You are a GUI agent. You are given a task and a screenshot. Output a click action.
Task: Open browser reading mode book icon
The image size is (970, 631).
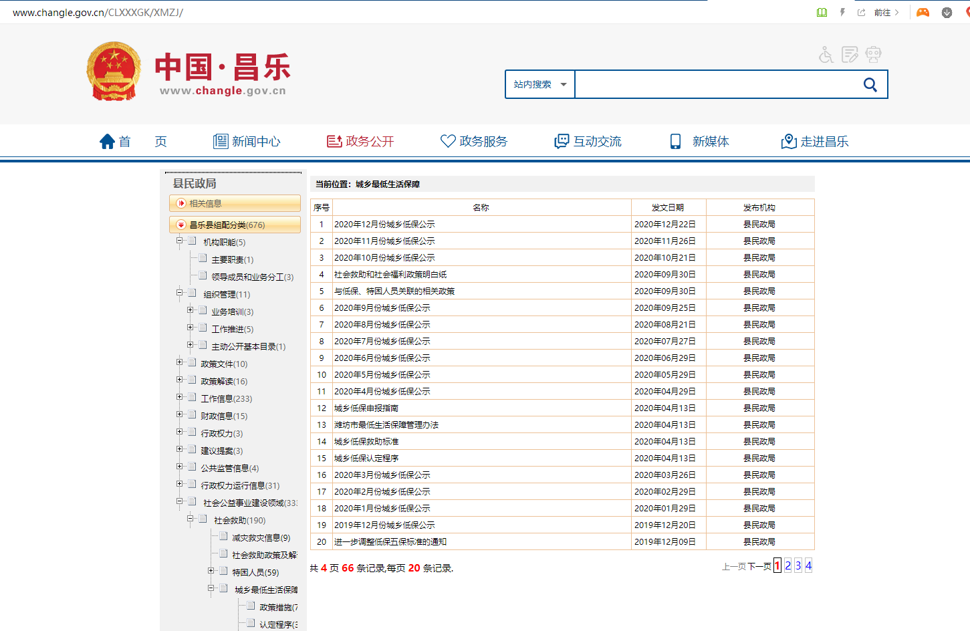tap(822, 13)
